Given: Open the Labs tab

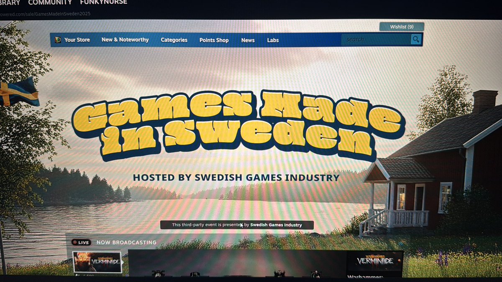Looking at the screenshot, I should click(273, 40).
